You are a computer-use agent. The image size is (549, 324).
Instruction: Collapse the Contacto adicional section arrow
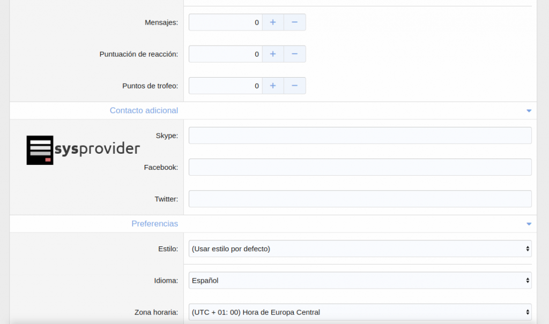[529, 111]
